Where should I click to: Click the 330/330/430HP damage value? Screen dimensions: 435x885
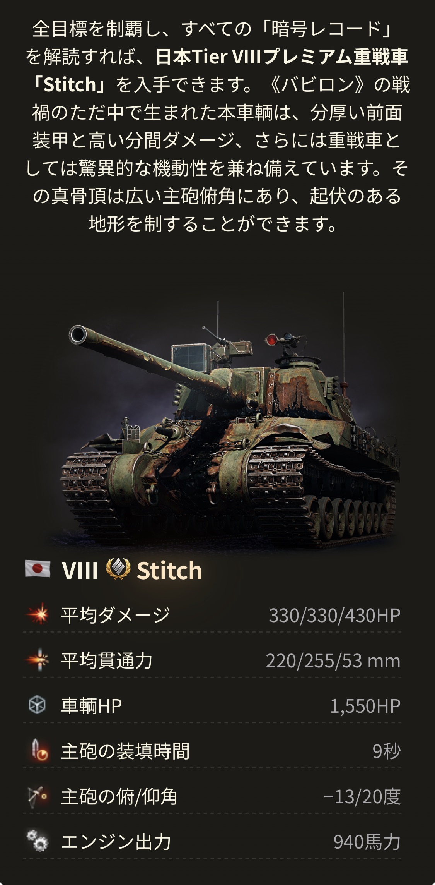click(x=335, y=615)
